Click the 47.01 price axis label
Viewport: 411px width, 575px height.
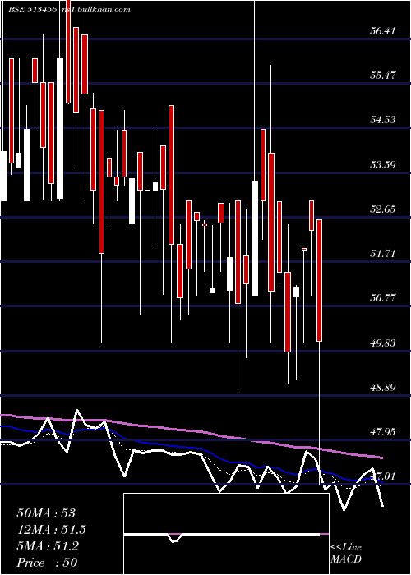(x=382, y=476)
